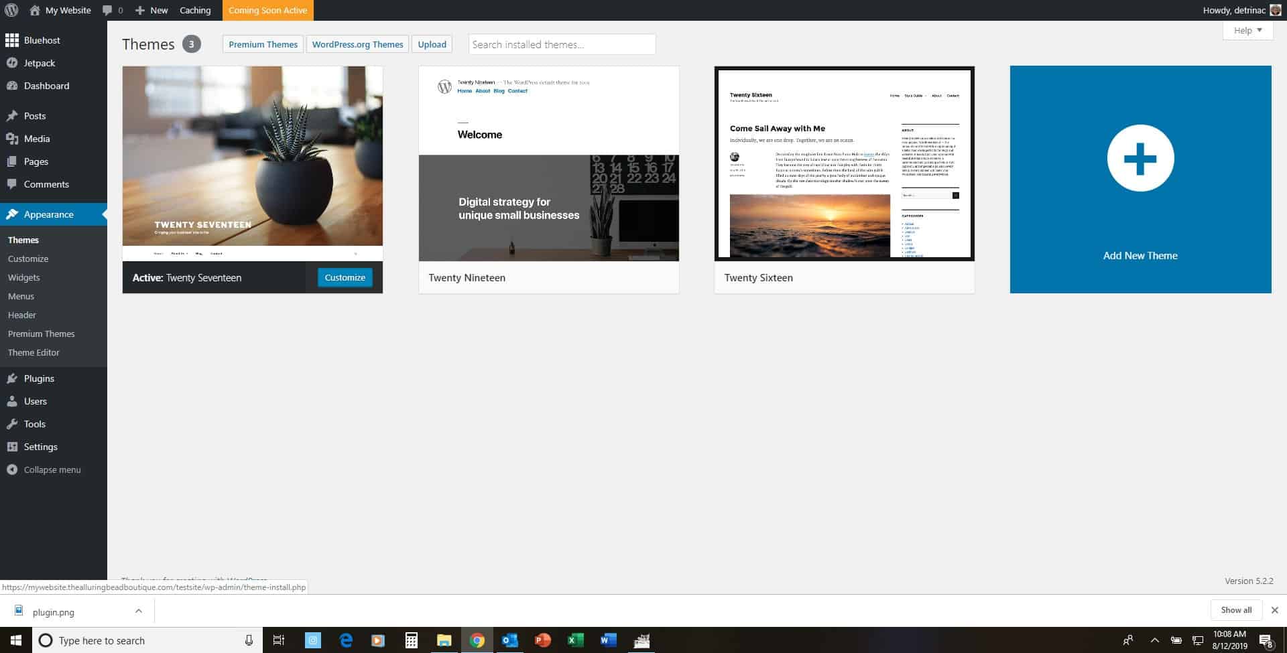Expand the Help dropdown panel

click(x=1247, y=31)
